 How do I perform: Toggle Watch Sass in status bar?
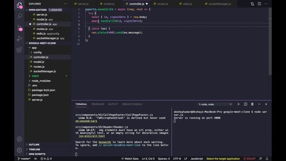(130, 159)
